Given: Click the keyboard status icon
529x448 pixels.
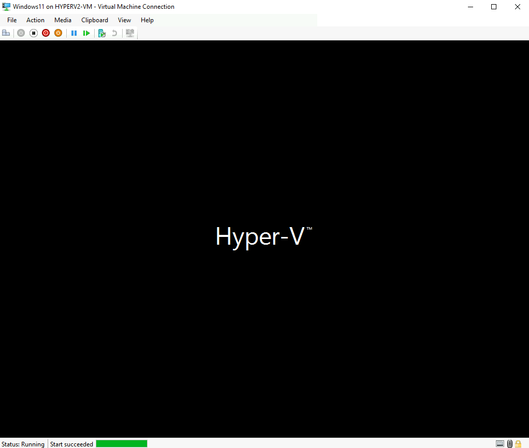Looking at the screenshot, I should point(500,444).
